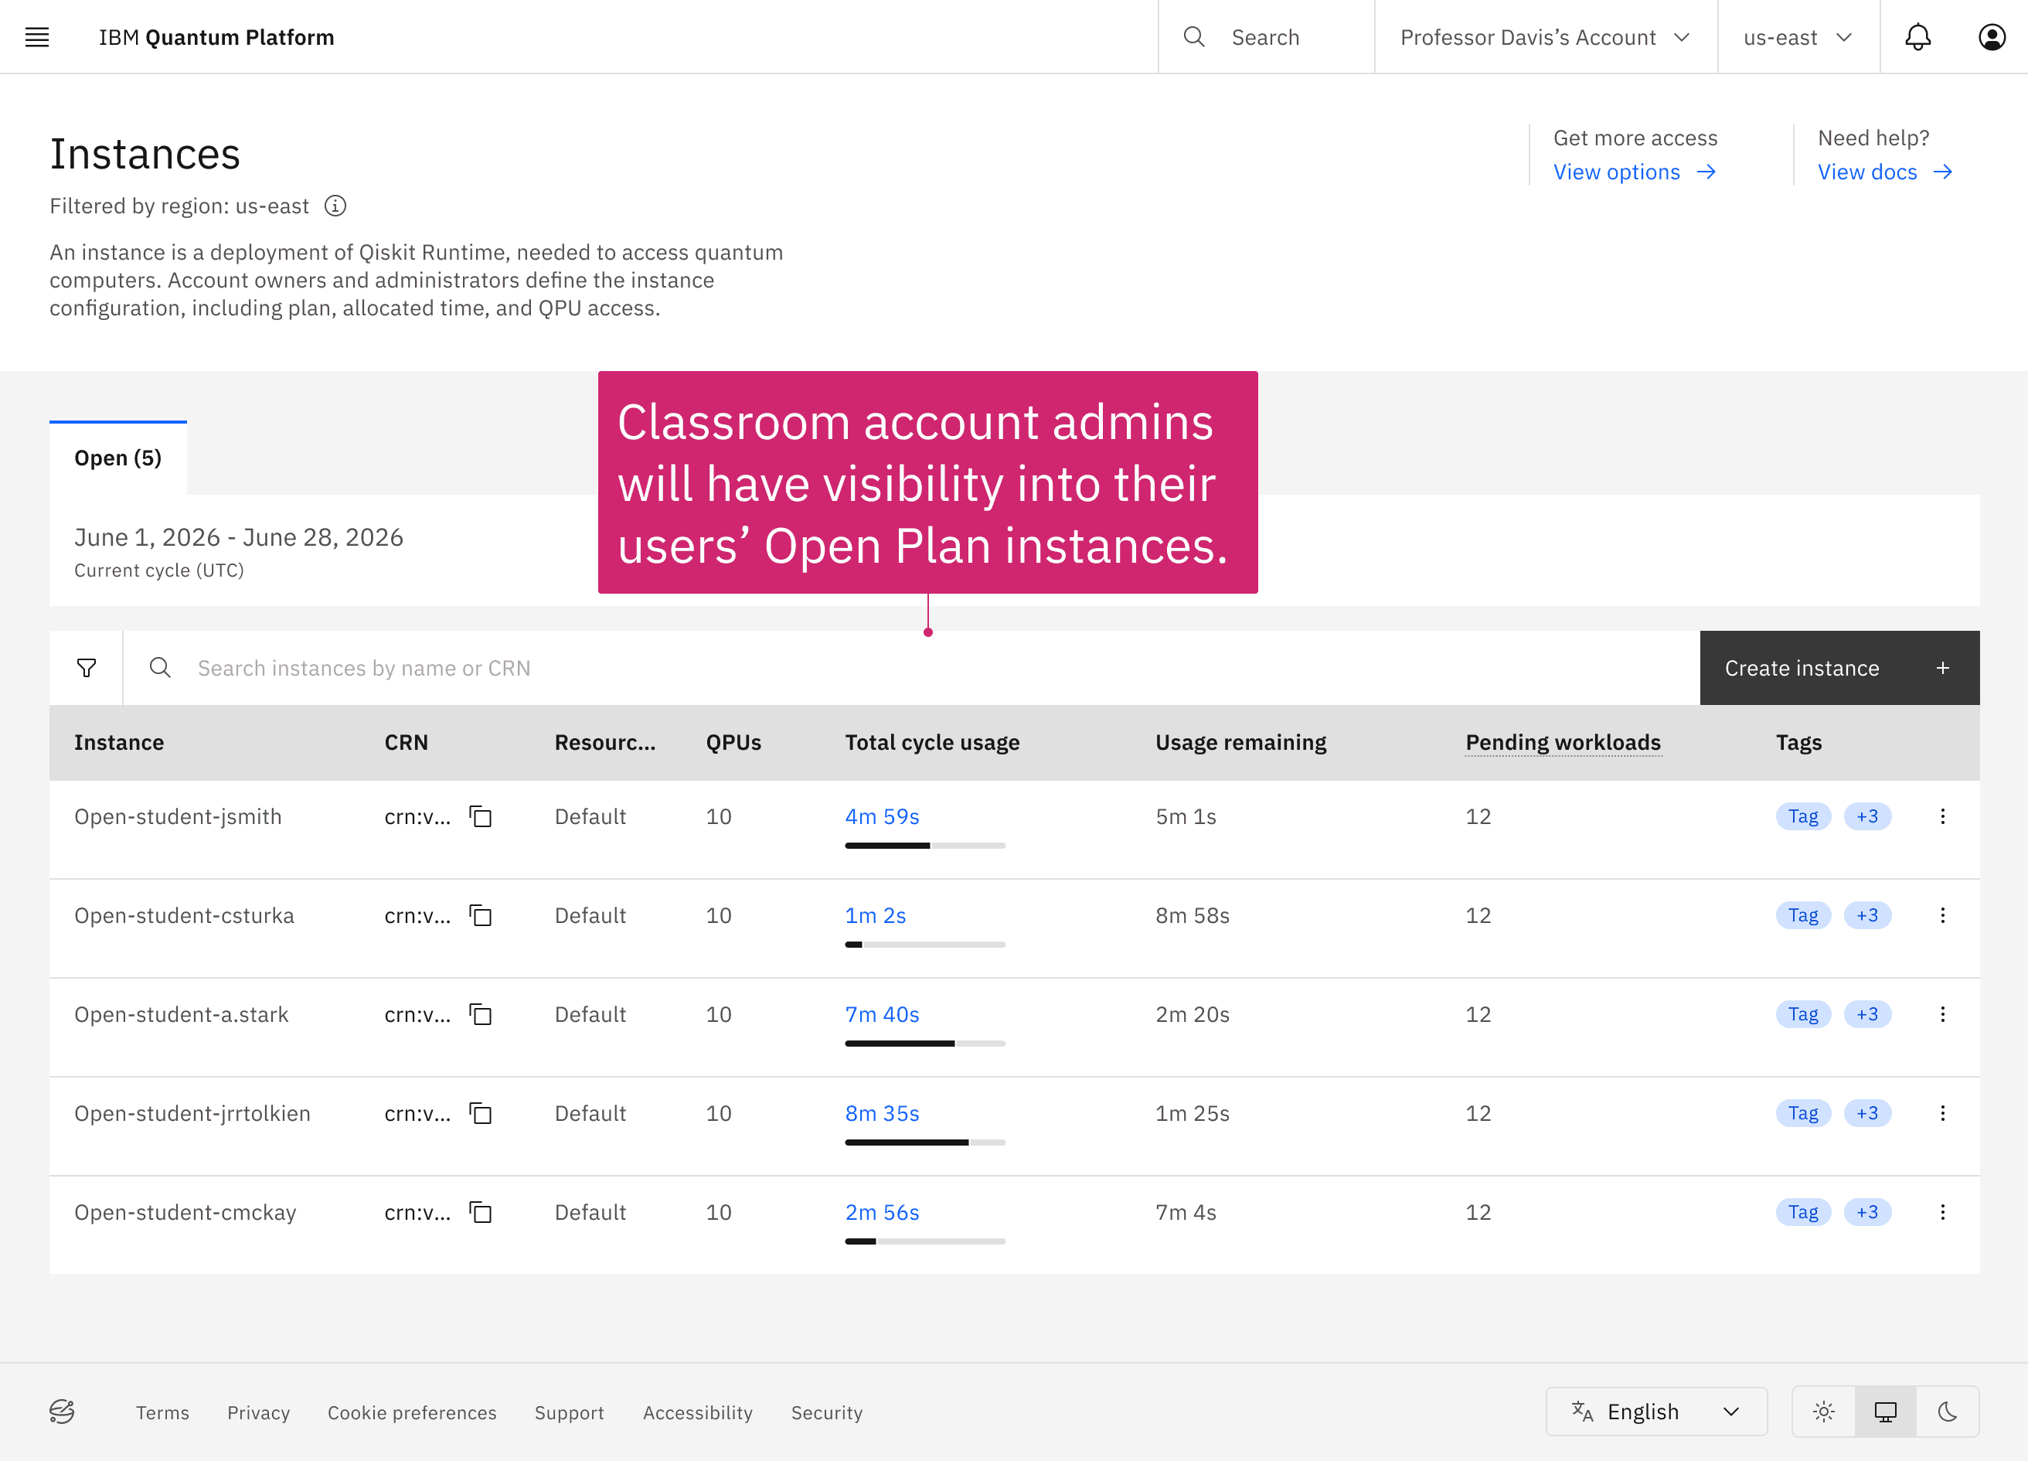Open the hamburger navigation menu
This screenshot has height=1461, width=2028.
[36, 36]
